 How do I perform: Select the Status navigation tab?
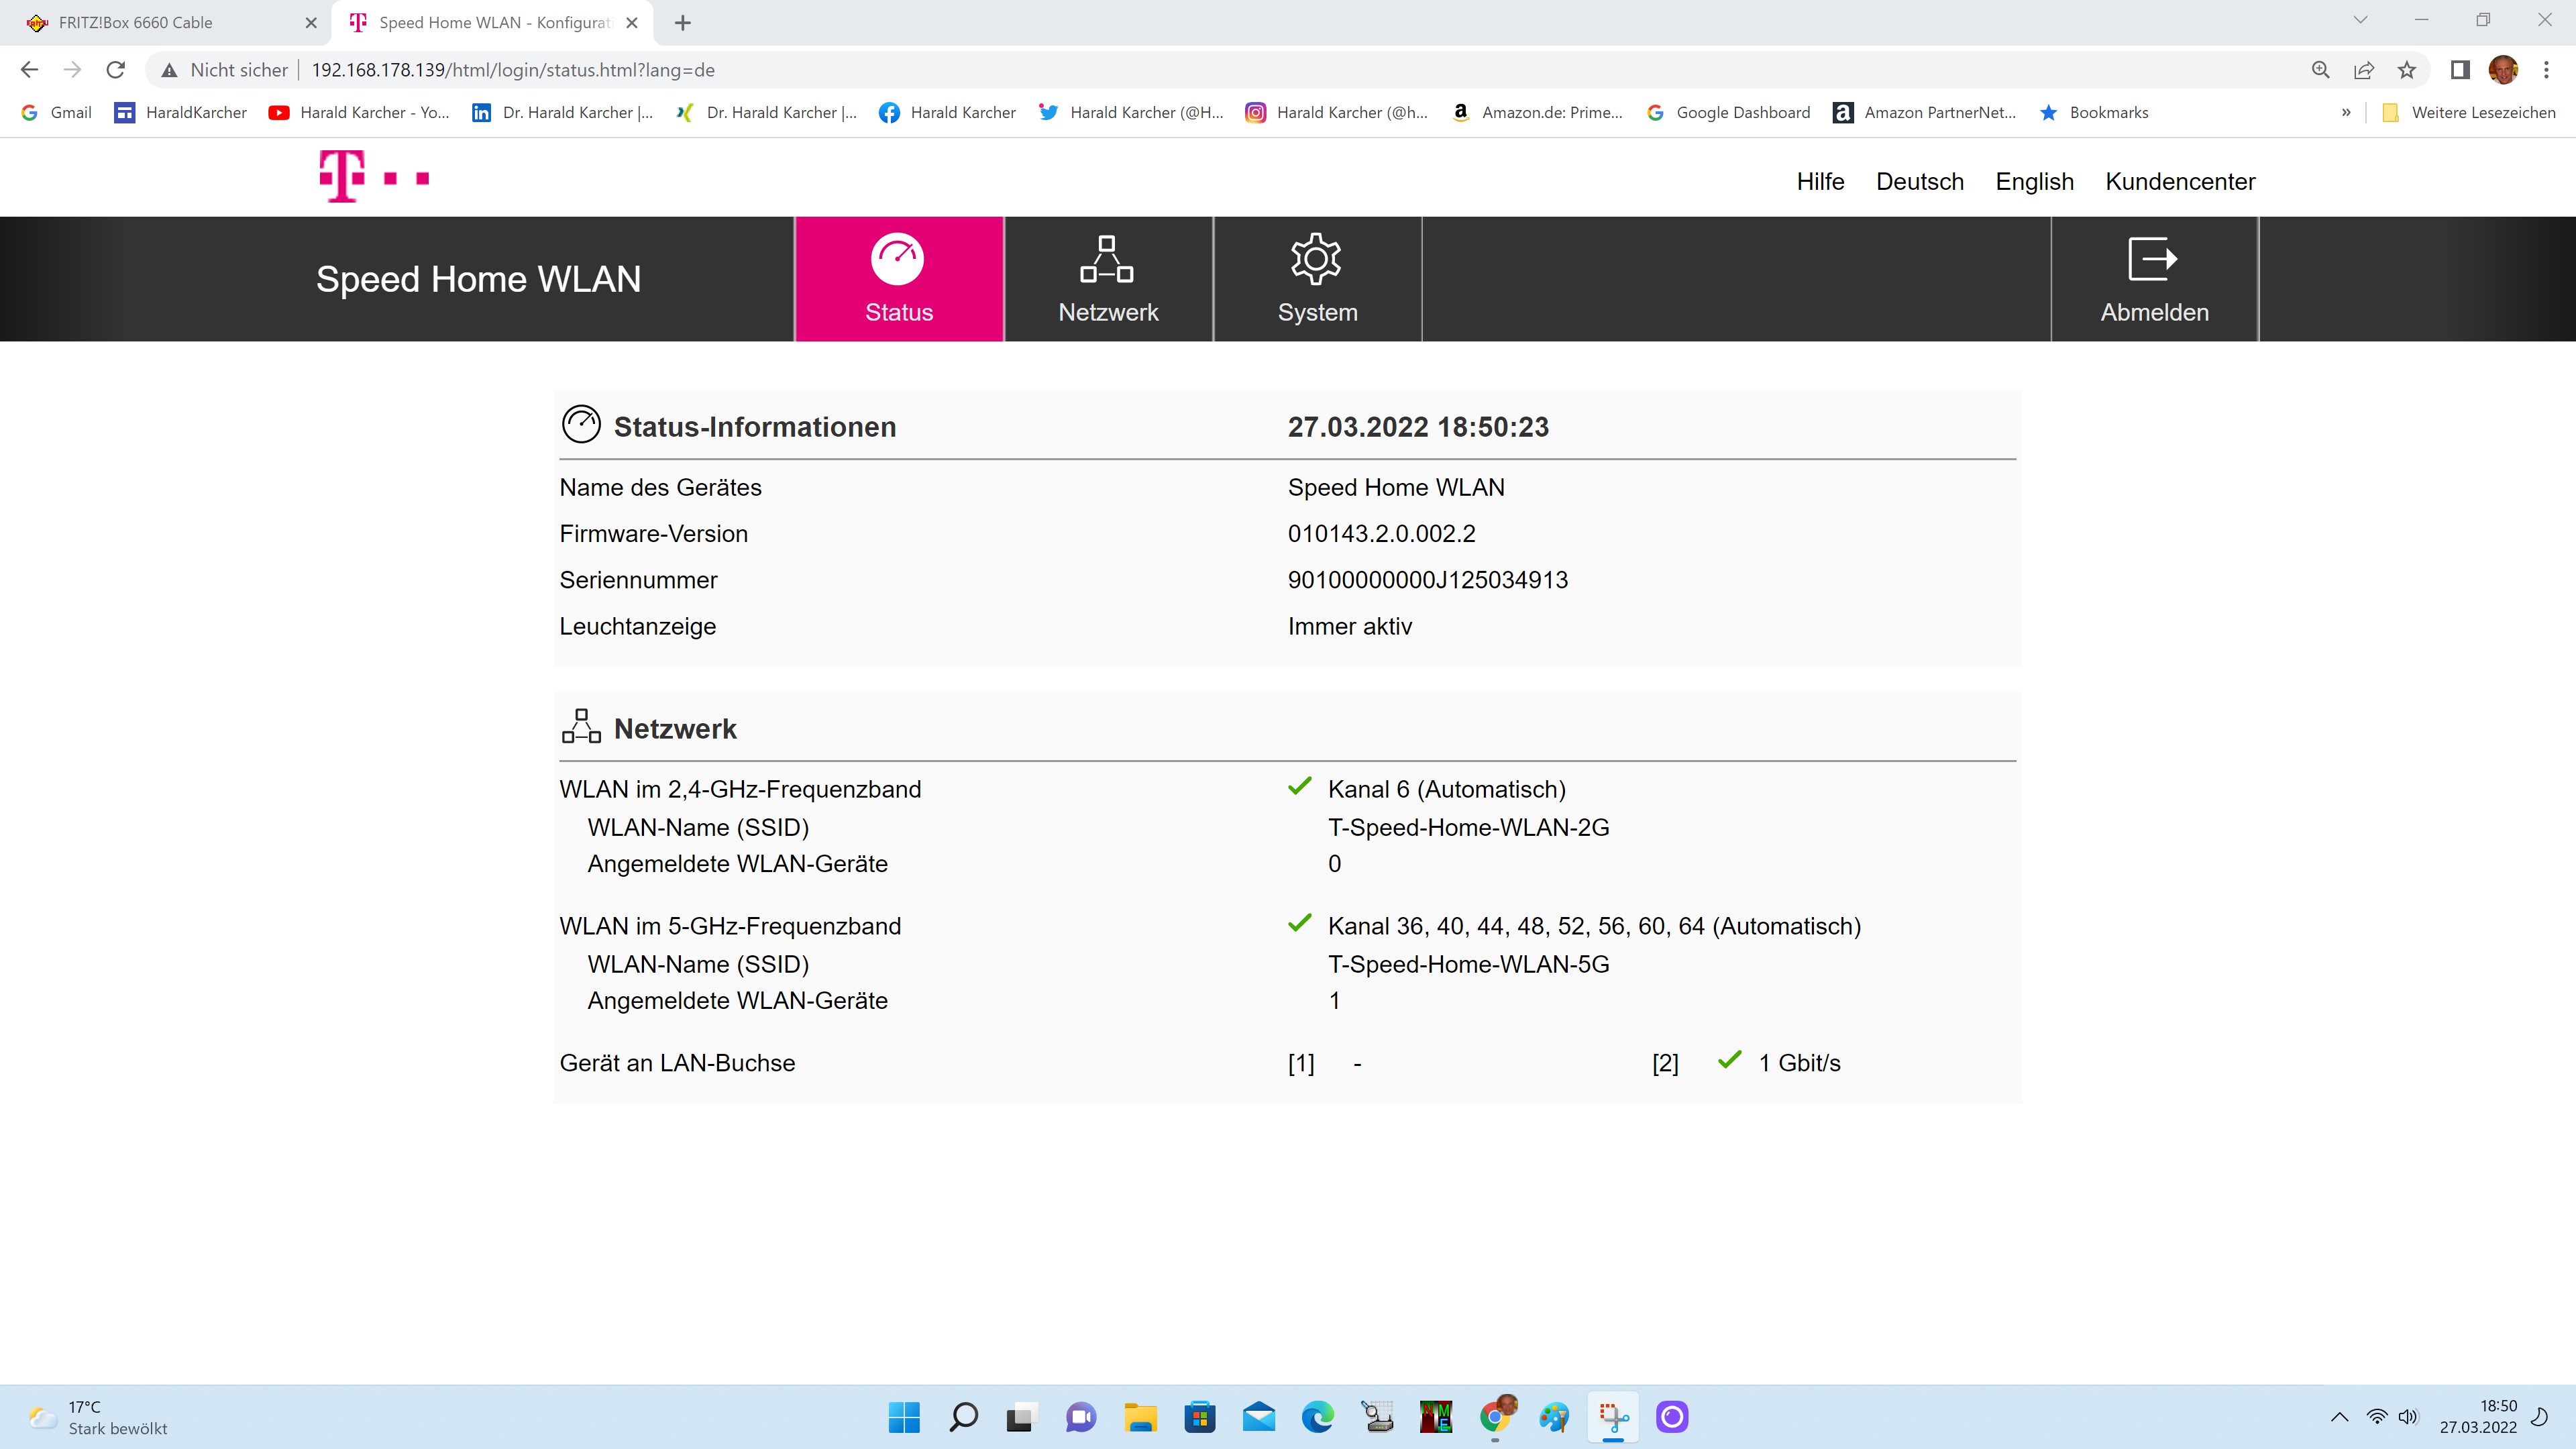click(898, 279)
